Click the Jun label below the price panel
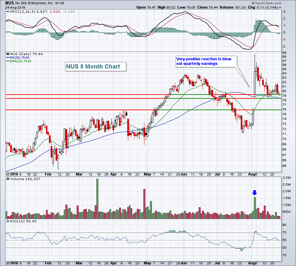 pyautogui.click(x=184, y=174)
